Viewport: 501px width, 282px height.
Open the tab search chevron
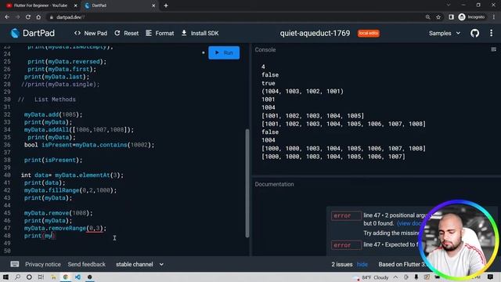[449, 5]
